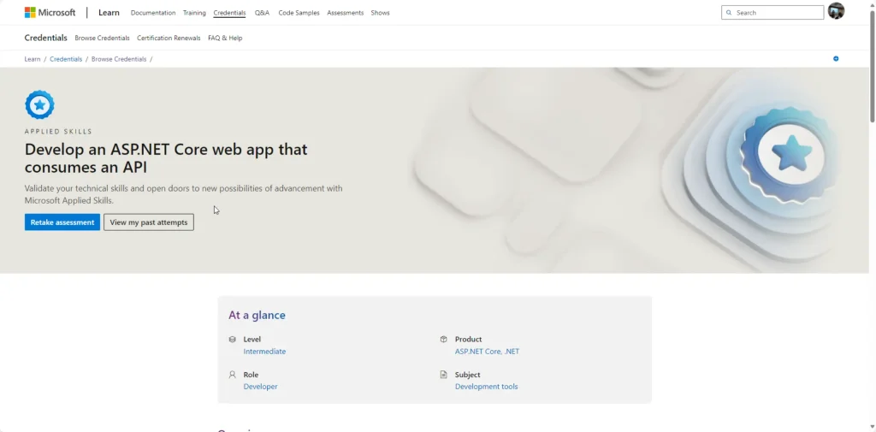Click into the Search field
The height and width of the screenshot is (432, 876).
pyautogui.click(x=772, y=12)
